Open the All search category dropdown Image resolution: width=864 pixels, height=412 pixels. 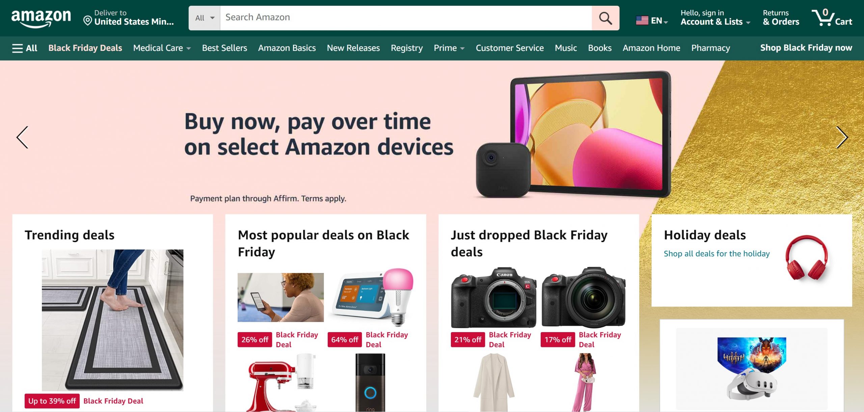205,18
